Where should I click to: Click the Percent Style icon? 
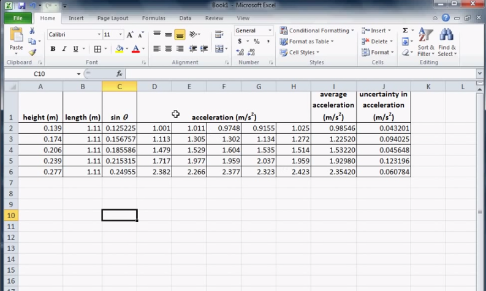pyautogui.click(x=256, y=42)
